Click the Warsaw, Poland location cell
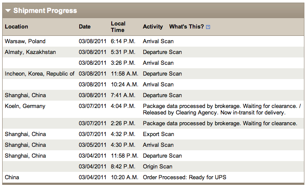 point(25,41)
